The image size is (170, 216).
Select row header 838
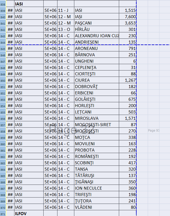click(3, 4)
